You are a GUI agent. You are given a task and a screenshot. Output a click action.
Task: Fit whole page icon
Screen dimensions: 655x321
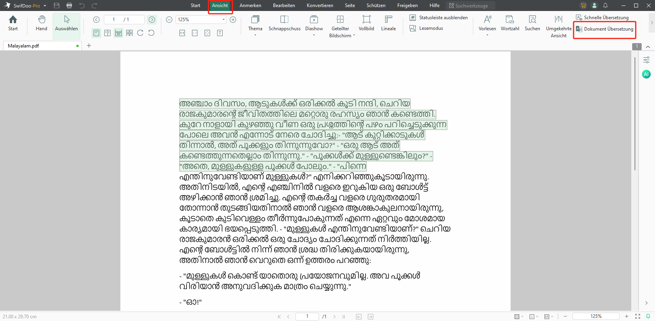pos(207,33)
